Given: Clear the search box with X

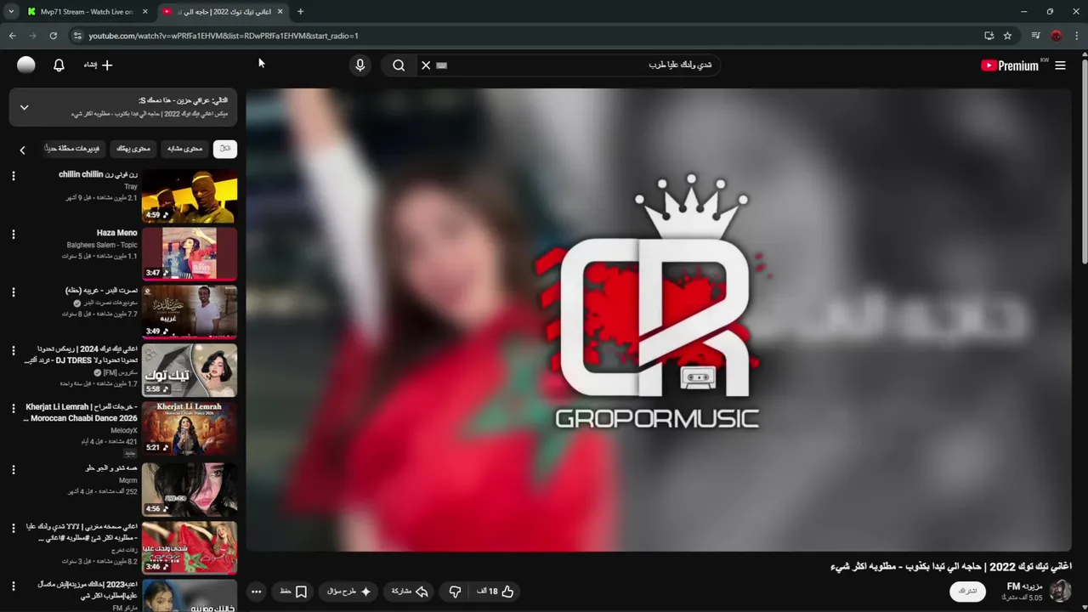Looking at the screenshot, I should (426, 65).
